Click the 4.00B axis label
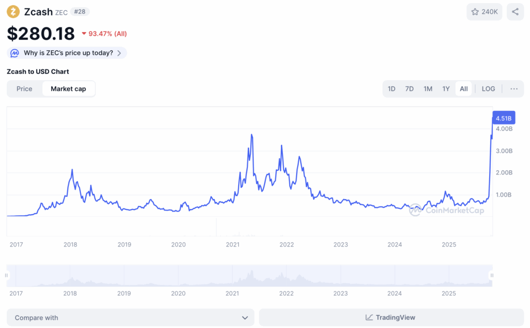Screen dimensions: 530x328 tap(504, 129)
